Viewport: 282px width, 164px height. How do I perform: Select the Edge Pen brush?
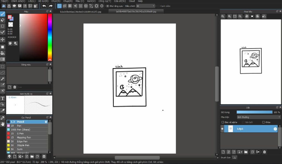click(27, 141)
